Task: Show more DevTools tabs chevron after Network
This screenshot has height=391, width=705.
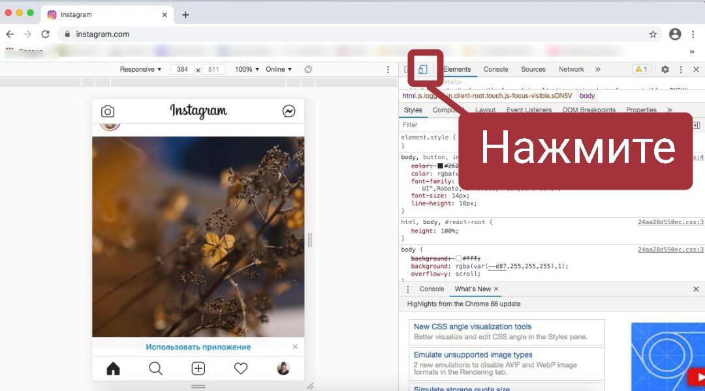Action: coord(597,69)
